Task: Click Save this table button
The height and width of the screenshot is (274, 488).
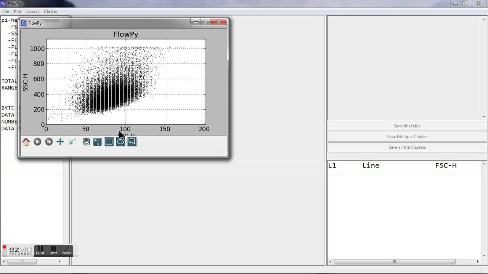Action: (407, 126)
